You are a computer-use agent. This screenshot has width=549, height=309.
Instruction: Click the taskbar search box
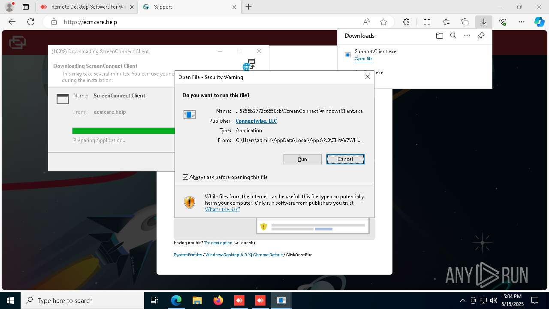82,300
